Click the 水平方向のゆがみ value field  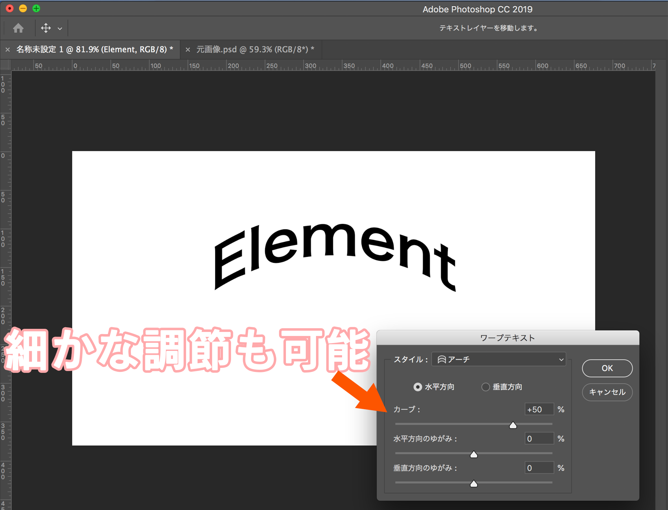click(539, 438)
